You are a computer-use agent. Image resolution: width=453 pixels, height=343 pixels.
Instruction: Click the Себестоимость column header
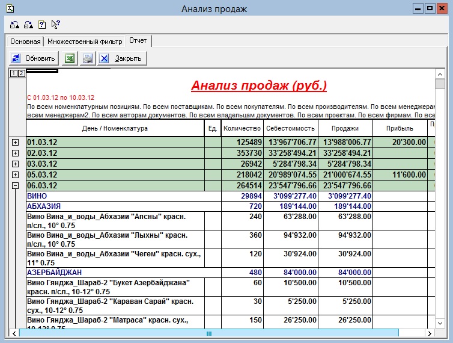291,128
